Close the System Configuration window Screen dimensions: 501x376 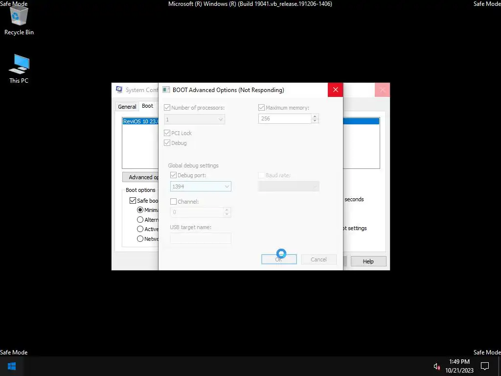(x=383, y=90)
